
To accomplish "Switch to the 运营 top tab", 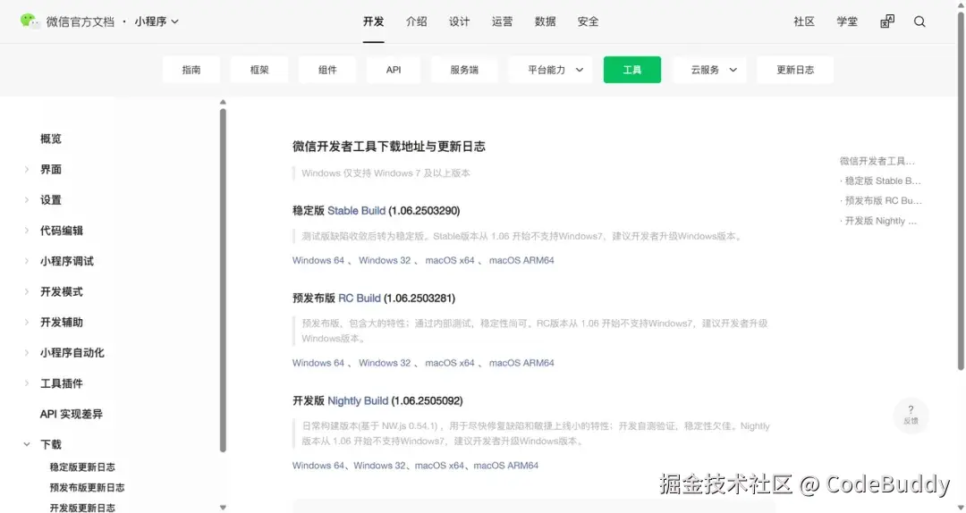I will (502, 21).
